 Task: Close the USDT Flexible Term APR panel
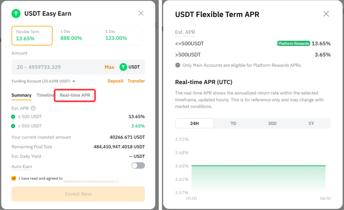click(x=326, y=14)
